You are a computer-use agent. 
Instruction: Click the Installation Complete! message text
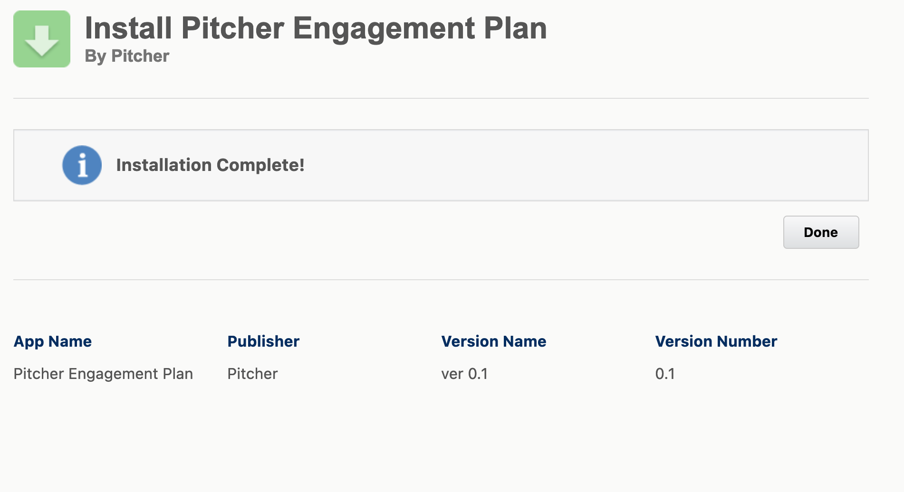[x=210, y=165]
